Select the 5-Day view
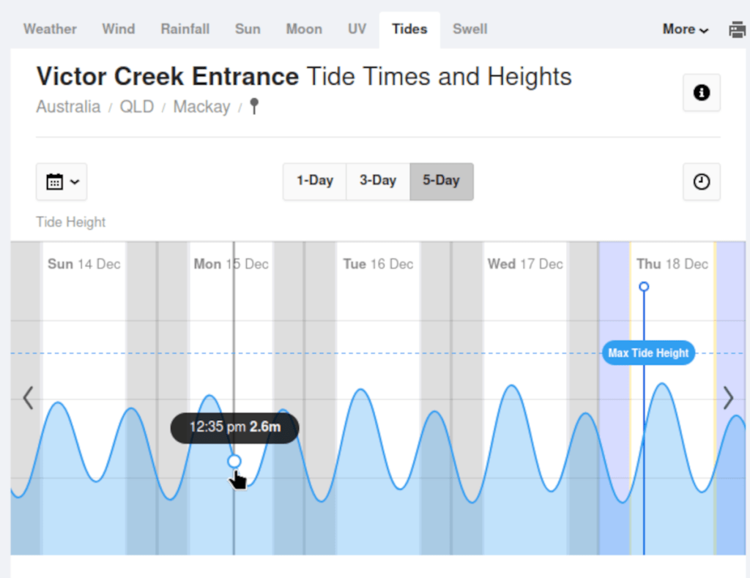750x578 pixels. click(441, 181)
